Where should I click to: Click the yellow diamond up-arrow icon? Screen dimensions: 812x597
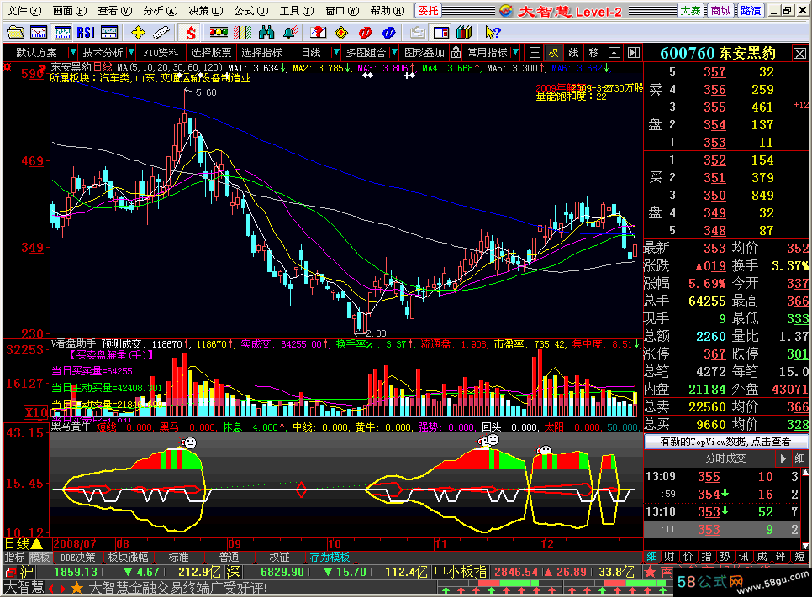coord(341,33)
